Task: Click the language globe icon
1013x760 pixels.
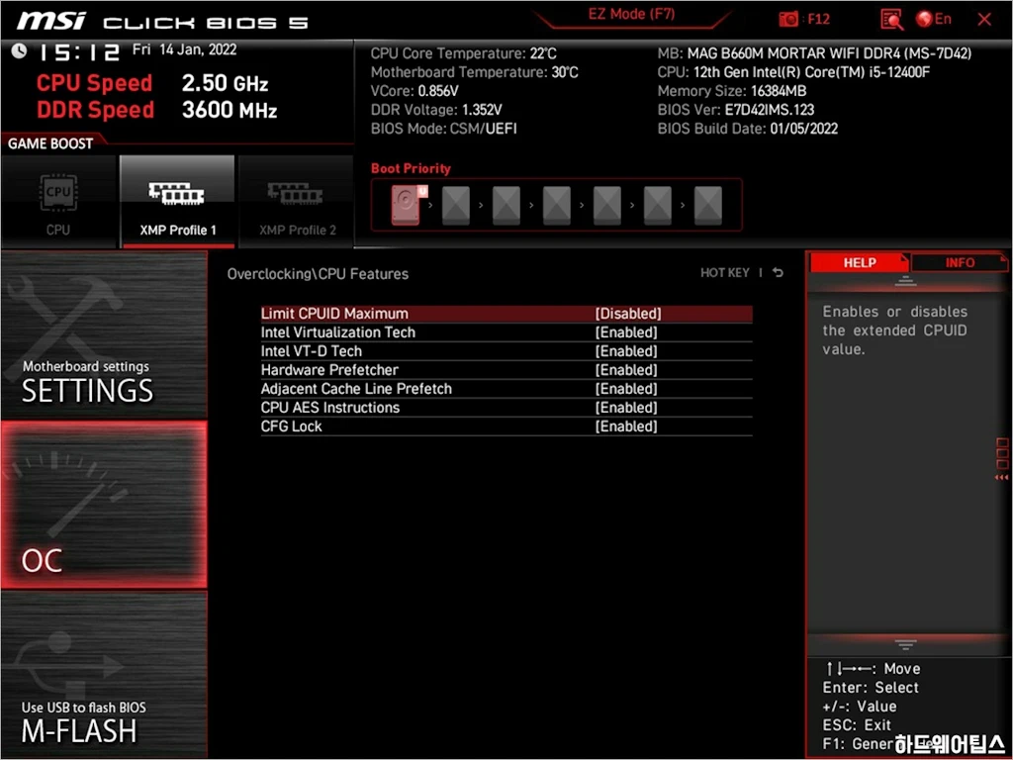Action: [925, 19]
